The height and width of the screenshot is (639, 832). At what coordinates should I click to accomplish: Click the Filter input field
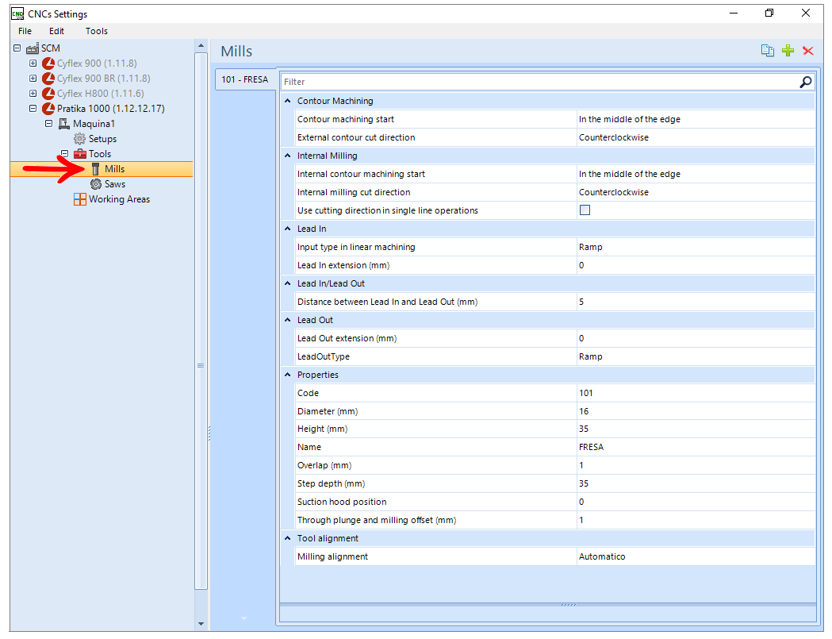click(539, 82)
